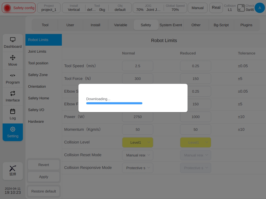Click the Apply button

(x=44, y=177)
